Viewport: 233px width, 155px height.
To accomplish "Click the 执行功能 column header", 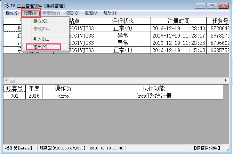I will pos(153,88).
